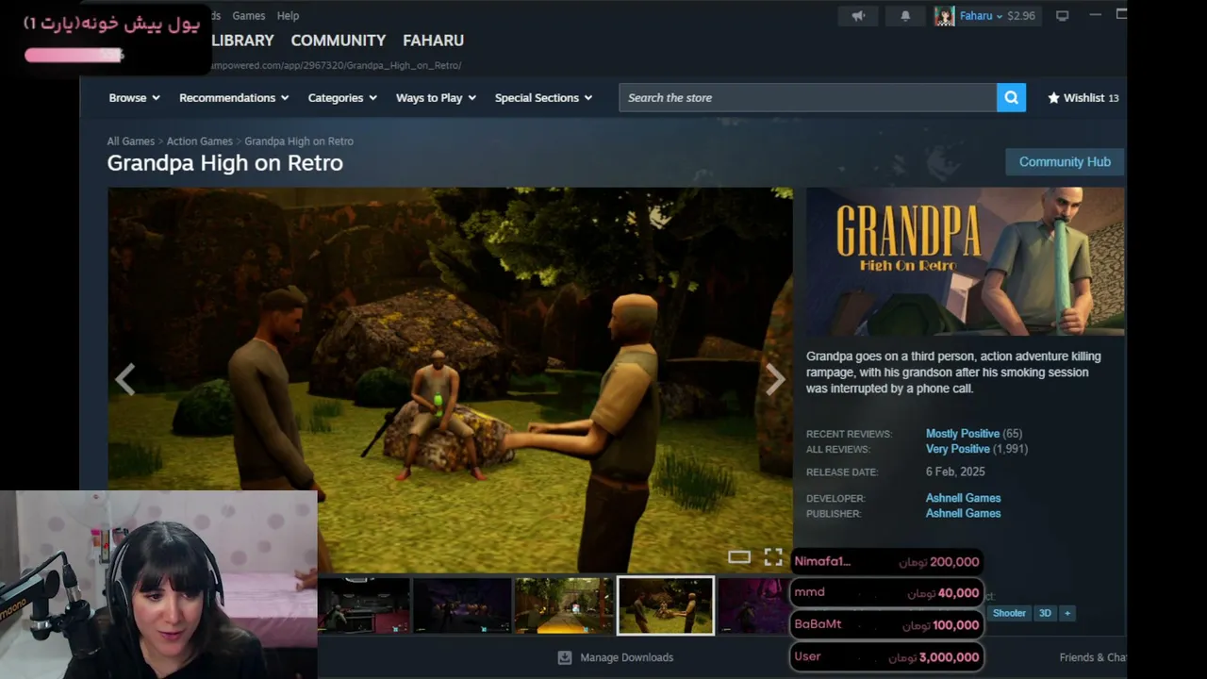Viewport: 1207px width, 679px height.
Task: Open developer Ashnell Games link
Action: [963, 498]
